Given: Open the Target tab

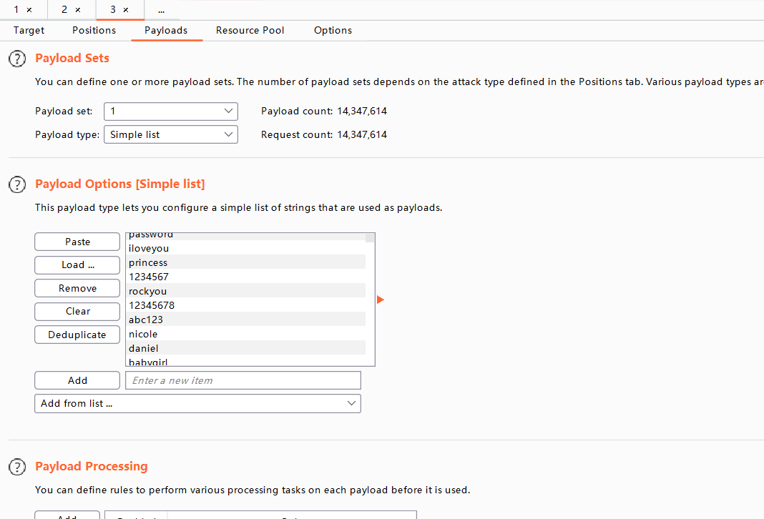Looking at the screenshot, I should [29, 30].
